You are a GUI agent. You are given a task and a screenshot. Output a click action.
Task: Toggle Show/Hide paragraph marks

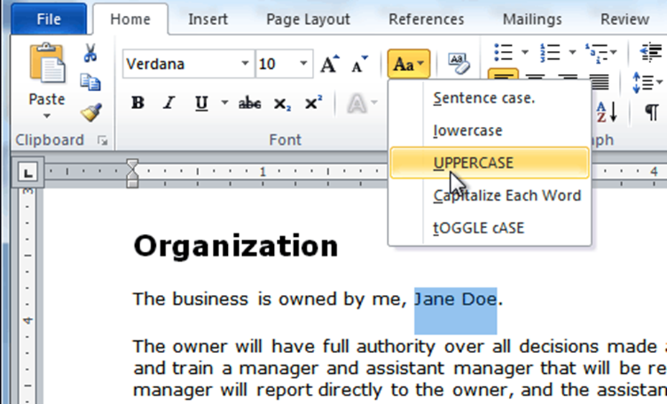[x=651, y=112]
